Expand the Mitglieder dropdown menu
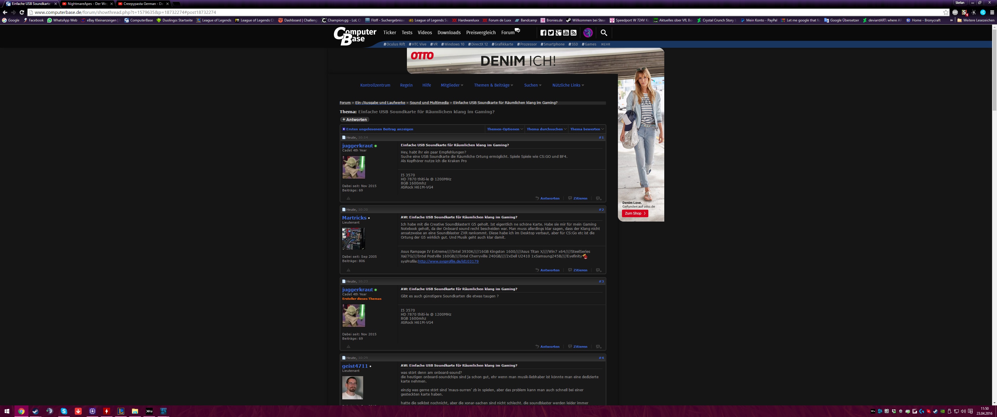Screen dimensions: 997x417 [x=452, y=85]
